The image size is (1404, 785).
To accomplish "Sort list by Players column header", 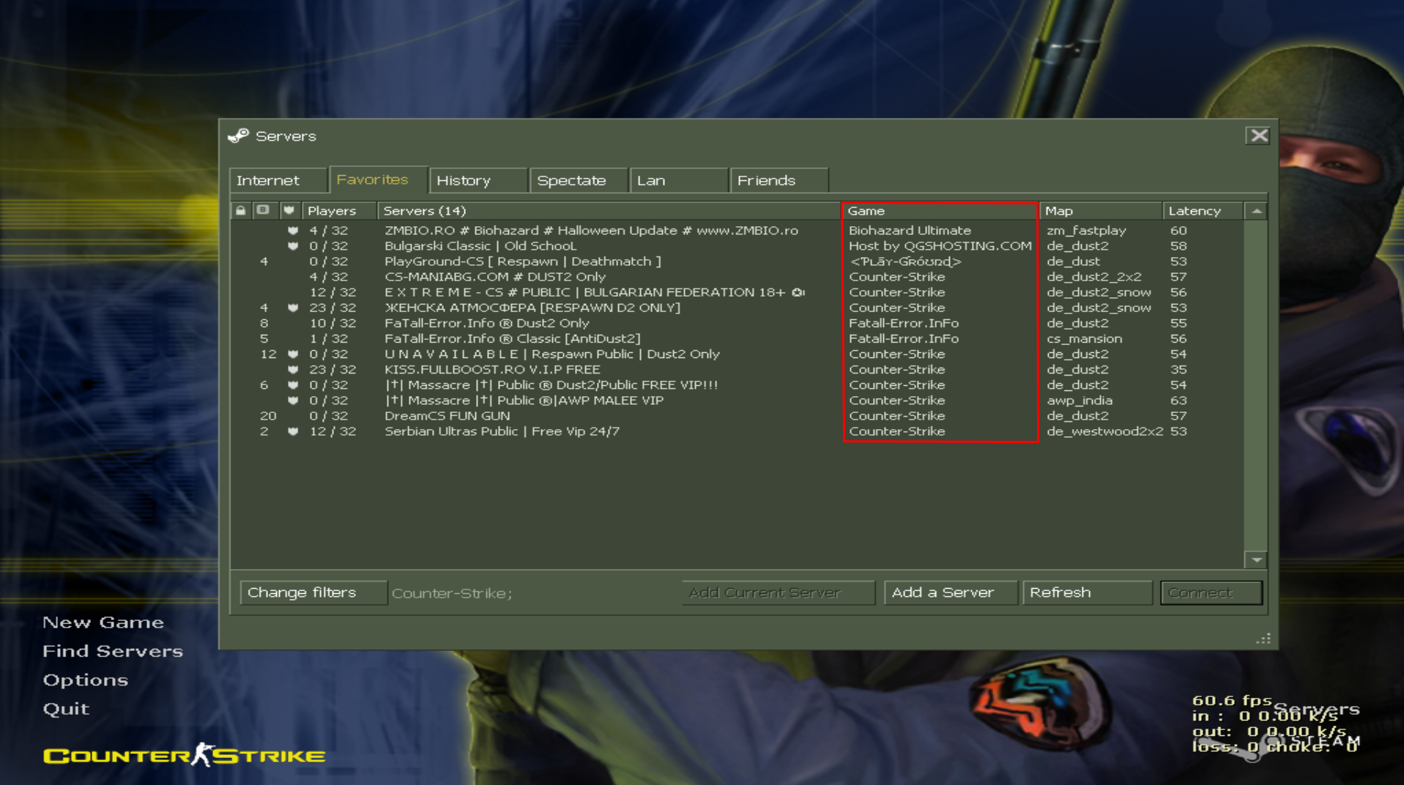I will (x=339, y=211).
